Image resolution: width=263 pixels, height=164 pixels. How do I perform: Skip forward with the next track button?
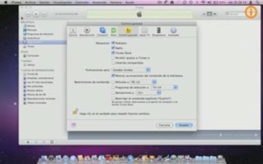pos(44,14)
